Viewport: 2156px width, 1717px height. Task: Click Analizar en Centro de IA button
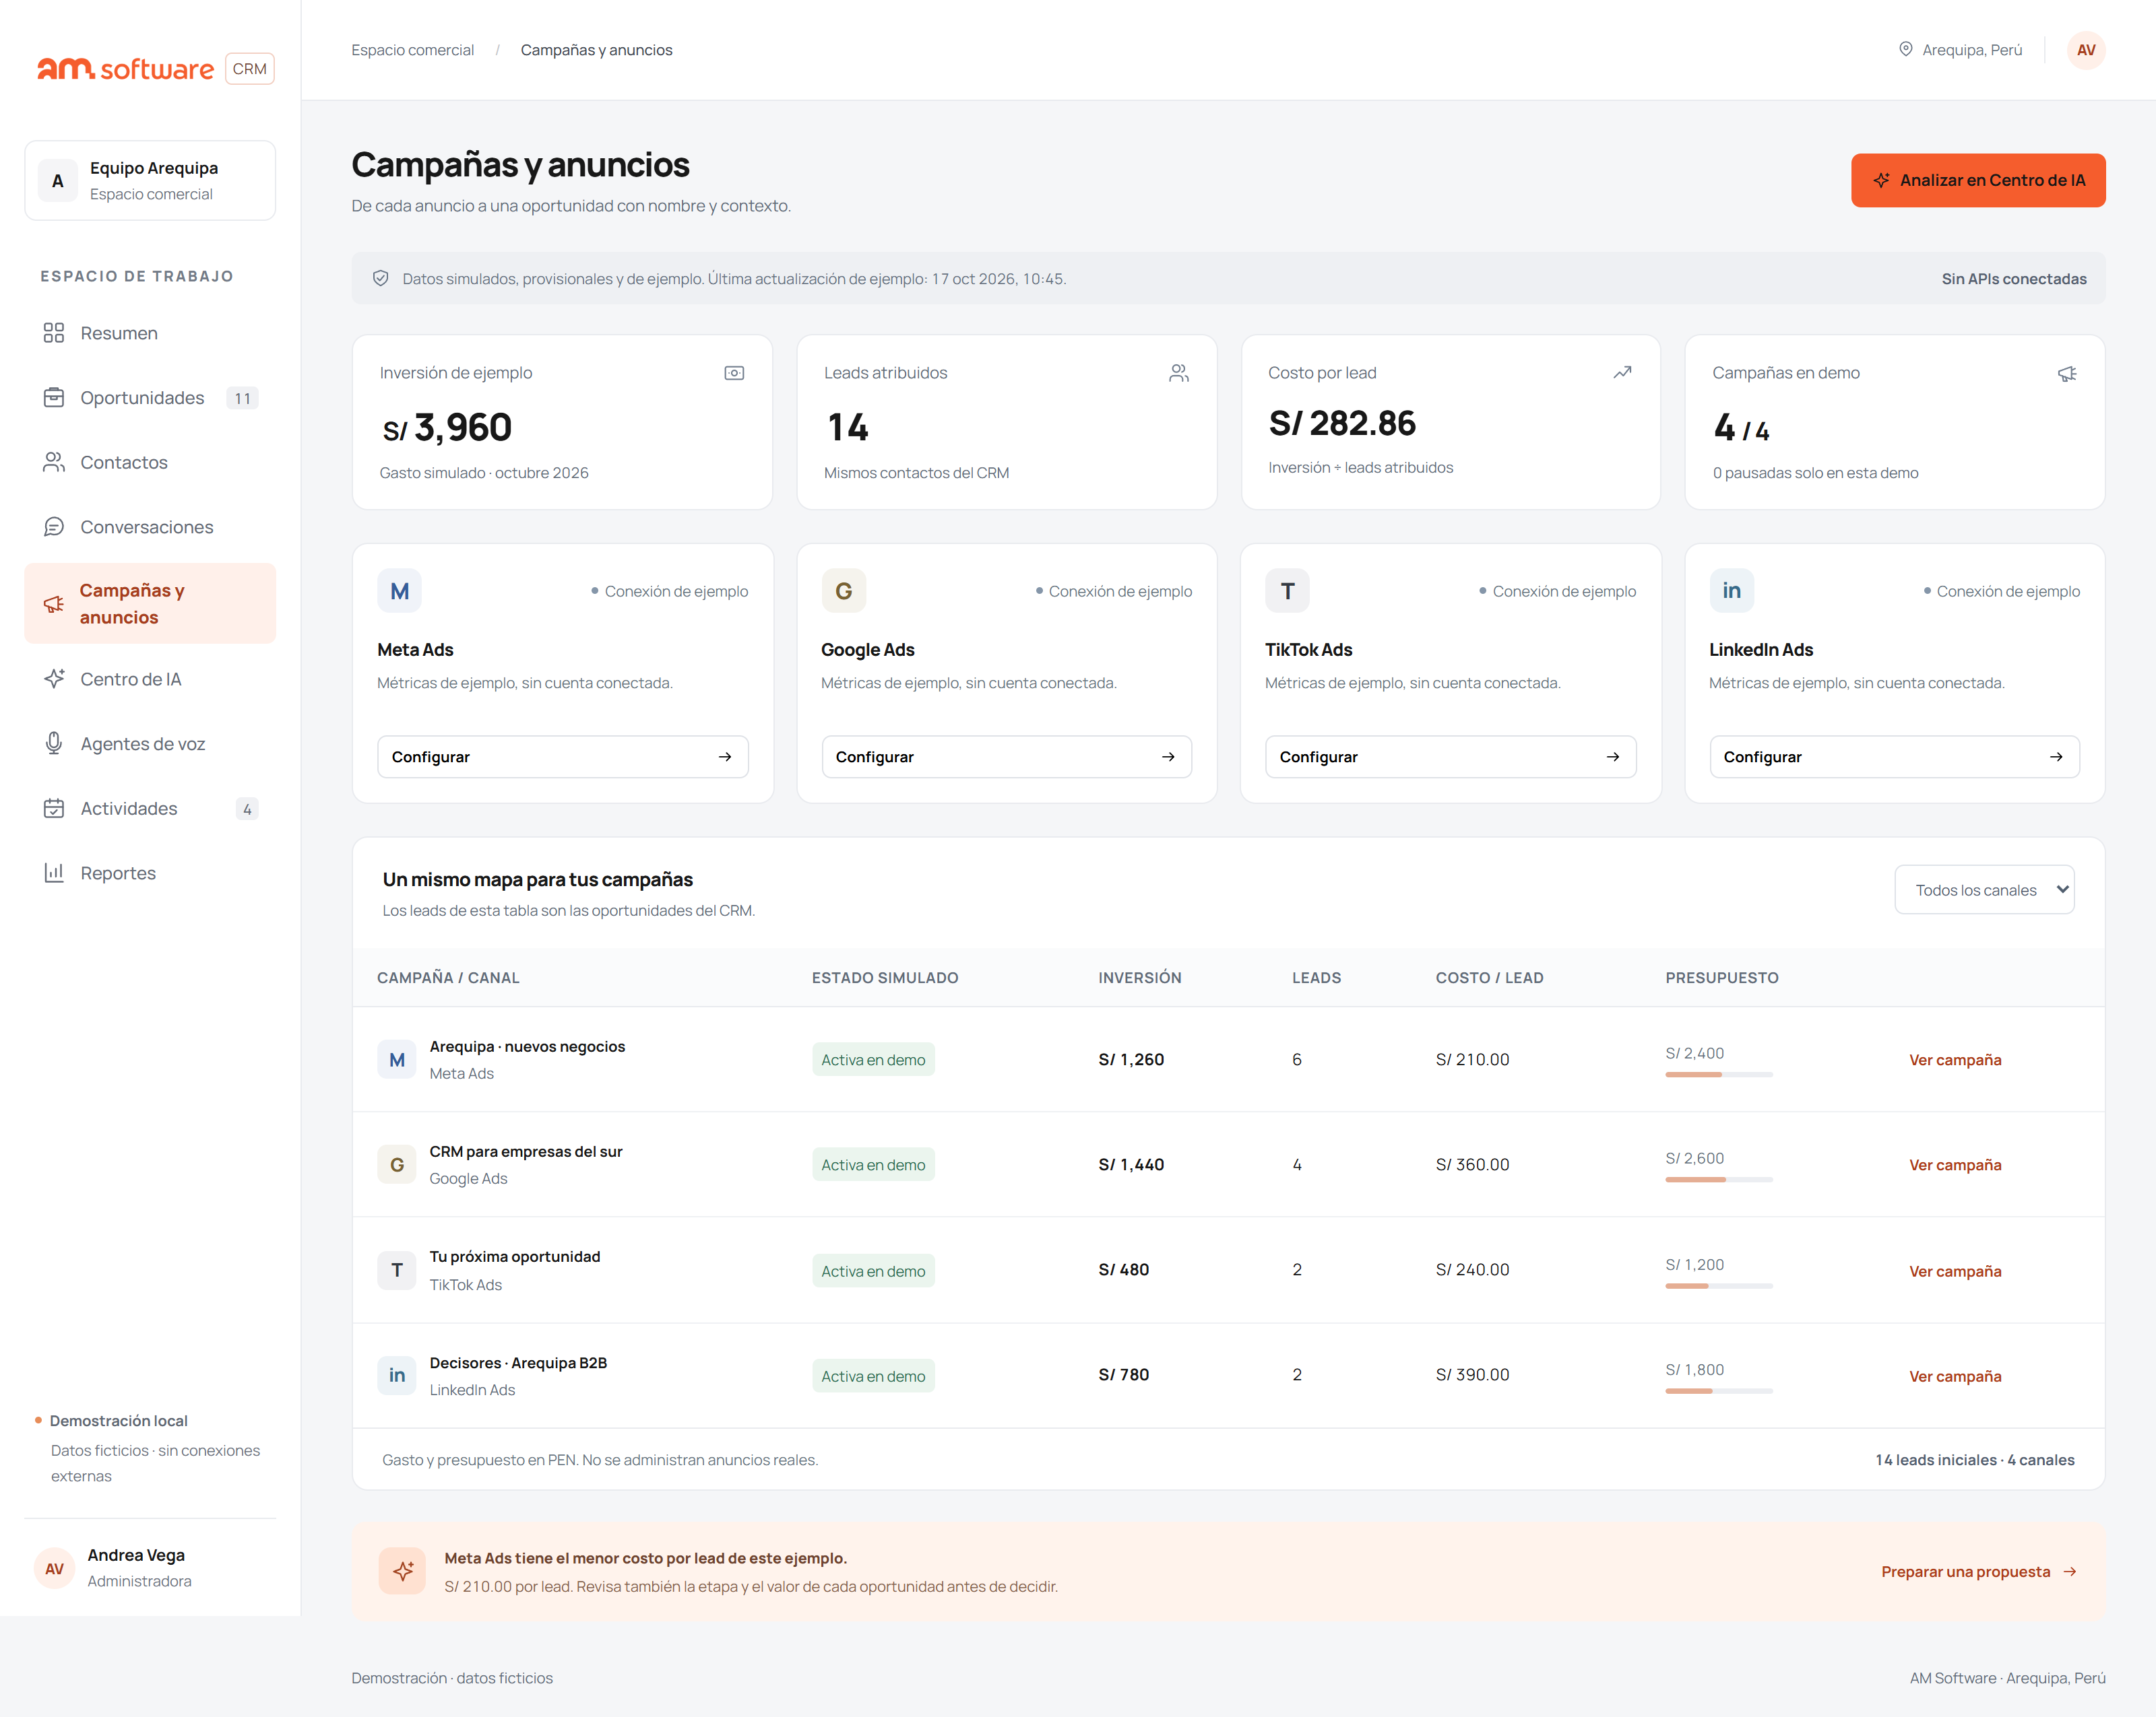(1977, 180)
